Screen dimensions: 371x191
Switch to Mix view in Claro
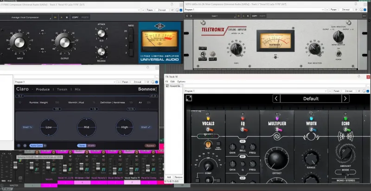[x=77, y=89]
